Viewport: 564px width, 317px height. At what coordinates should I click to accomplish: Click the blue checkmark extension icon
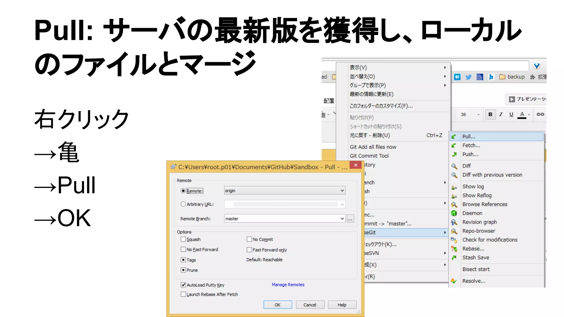[537, 66]
